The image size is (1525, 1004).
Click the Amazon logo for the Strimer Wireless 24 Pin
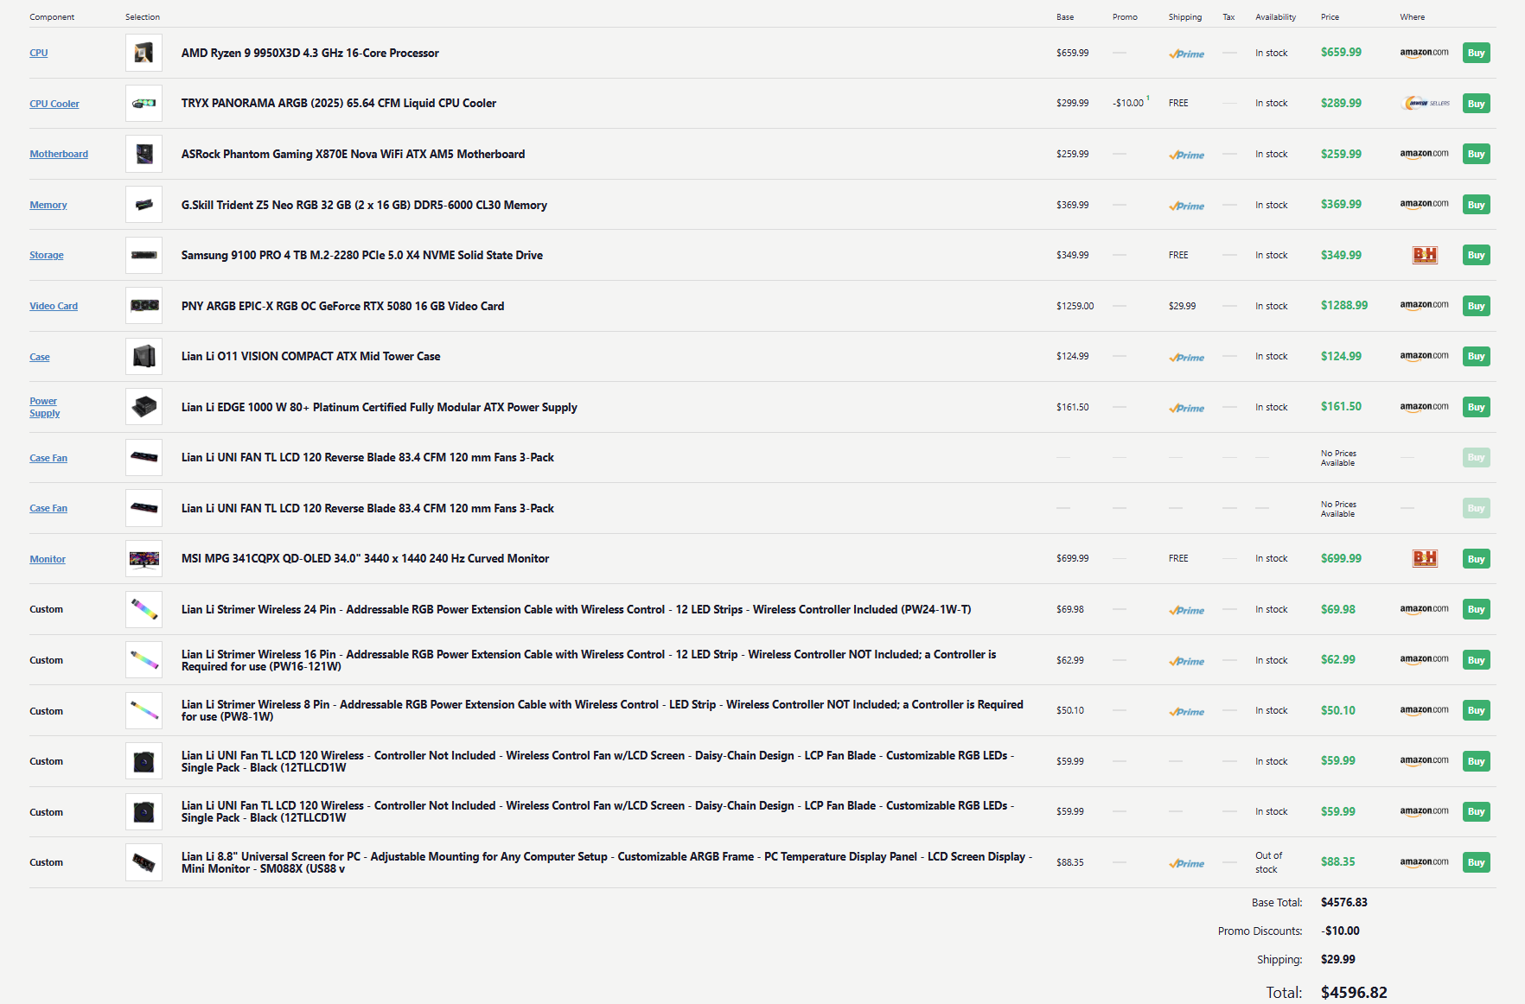click(x=1424, y=609)
